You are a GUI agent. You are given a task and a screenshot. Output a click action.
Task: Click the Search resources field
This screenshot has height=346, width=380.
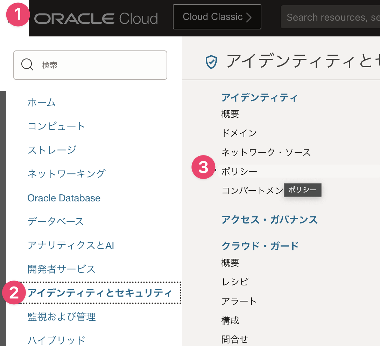(330, 17)
